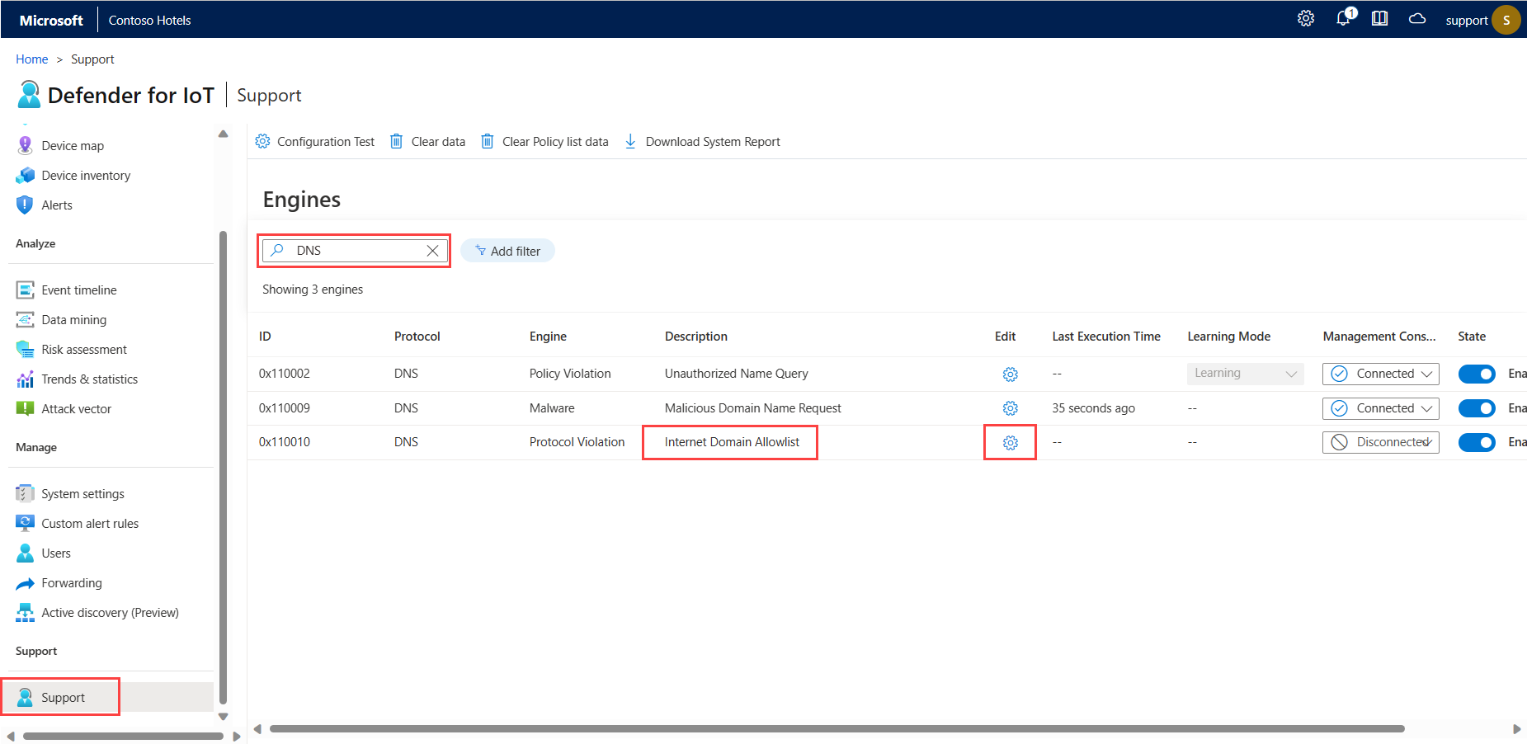
Task: Click Learning Mode column header
Action: pos(1228,336)
